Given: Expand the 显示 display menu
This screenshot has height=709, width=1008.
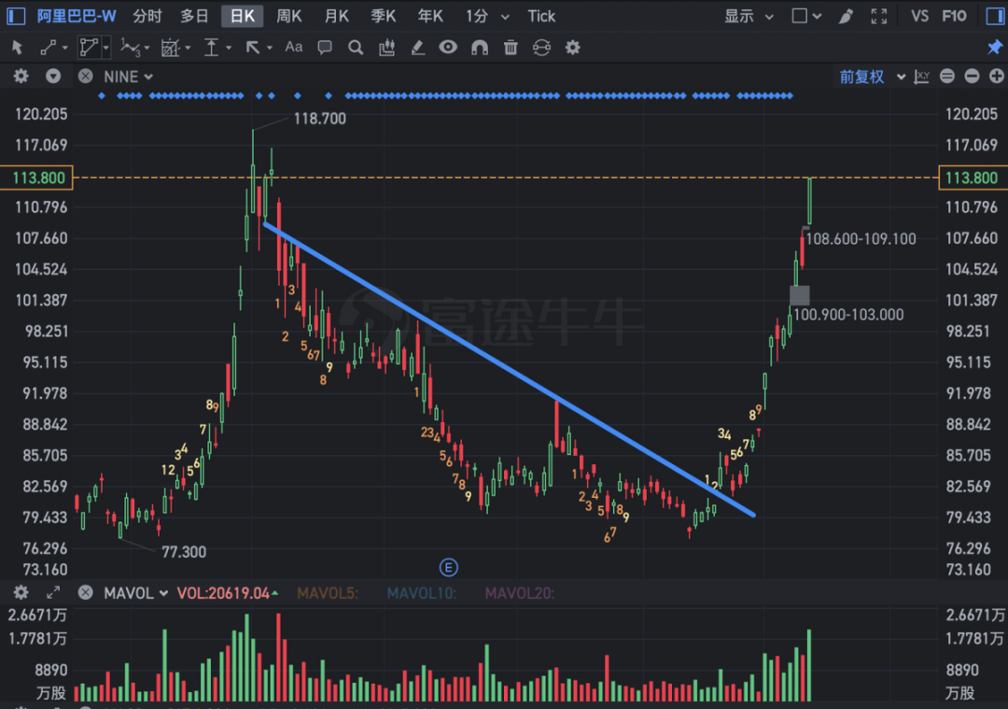Looking at the screenshot, I should [749, 16].
